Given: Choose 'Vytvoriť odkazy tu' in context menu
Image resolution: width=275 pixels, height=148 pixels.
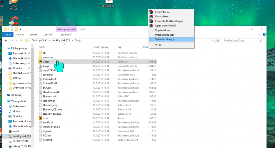Looking at the screenshot, I should (x=165, y=39).
